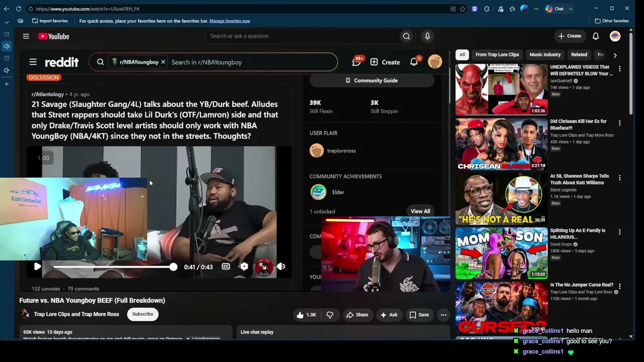The width and height of the screenshot is (644, 362).
Task: Toggle closed captions on Reddit video
Action: (x=226, y=267)
